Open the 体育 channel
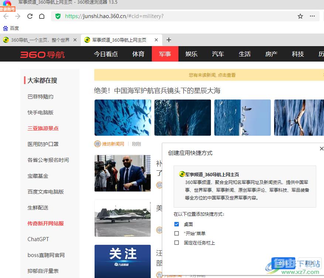The width and height of the screenshot is (324, 278). [x=138, y=54]
